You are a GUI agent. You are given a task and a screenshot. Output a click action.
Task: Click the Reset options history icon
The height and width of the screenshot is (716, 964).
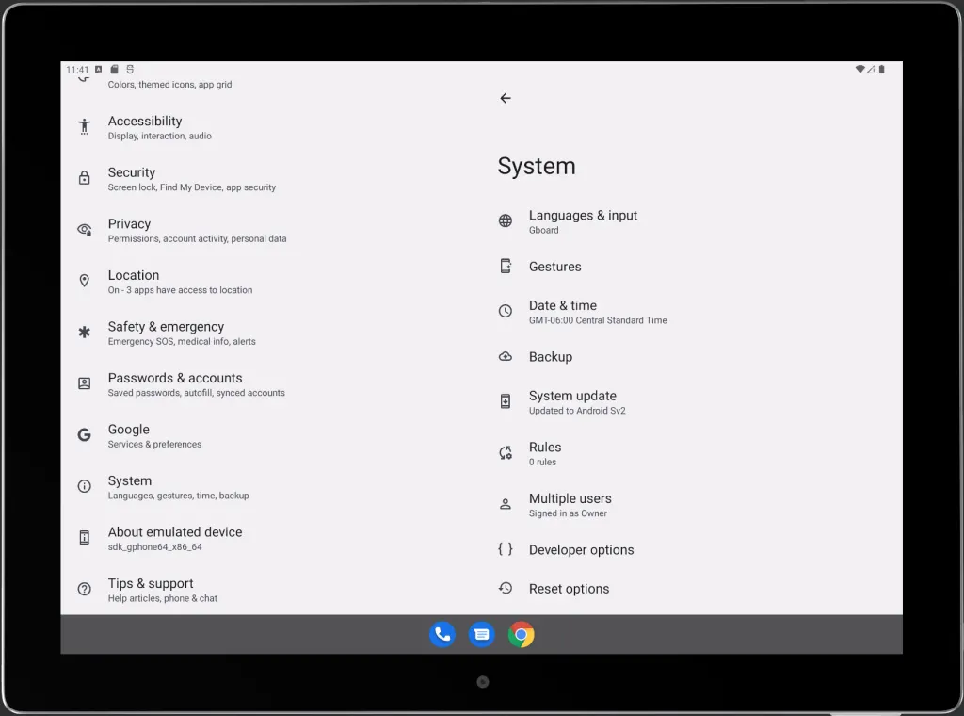(506, 588)
